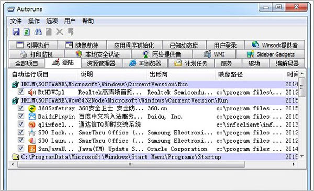Click the Refresh toolbar icon
Image resolution: width=314 pixels, height=191 pixels.
click(27, 32)
